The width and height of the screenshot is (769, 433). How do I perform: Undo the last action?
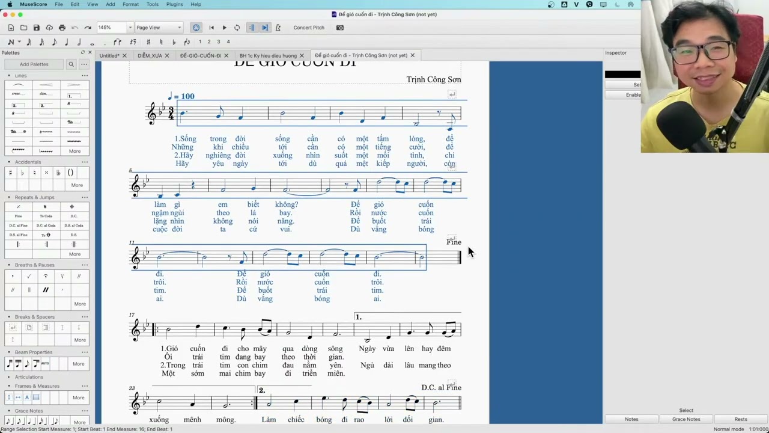(74, 28)
